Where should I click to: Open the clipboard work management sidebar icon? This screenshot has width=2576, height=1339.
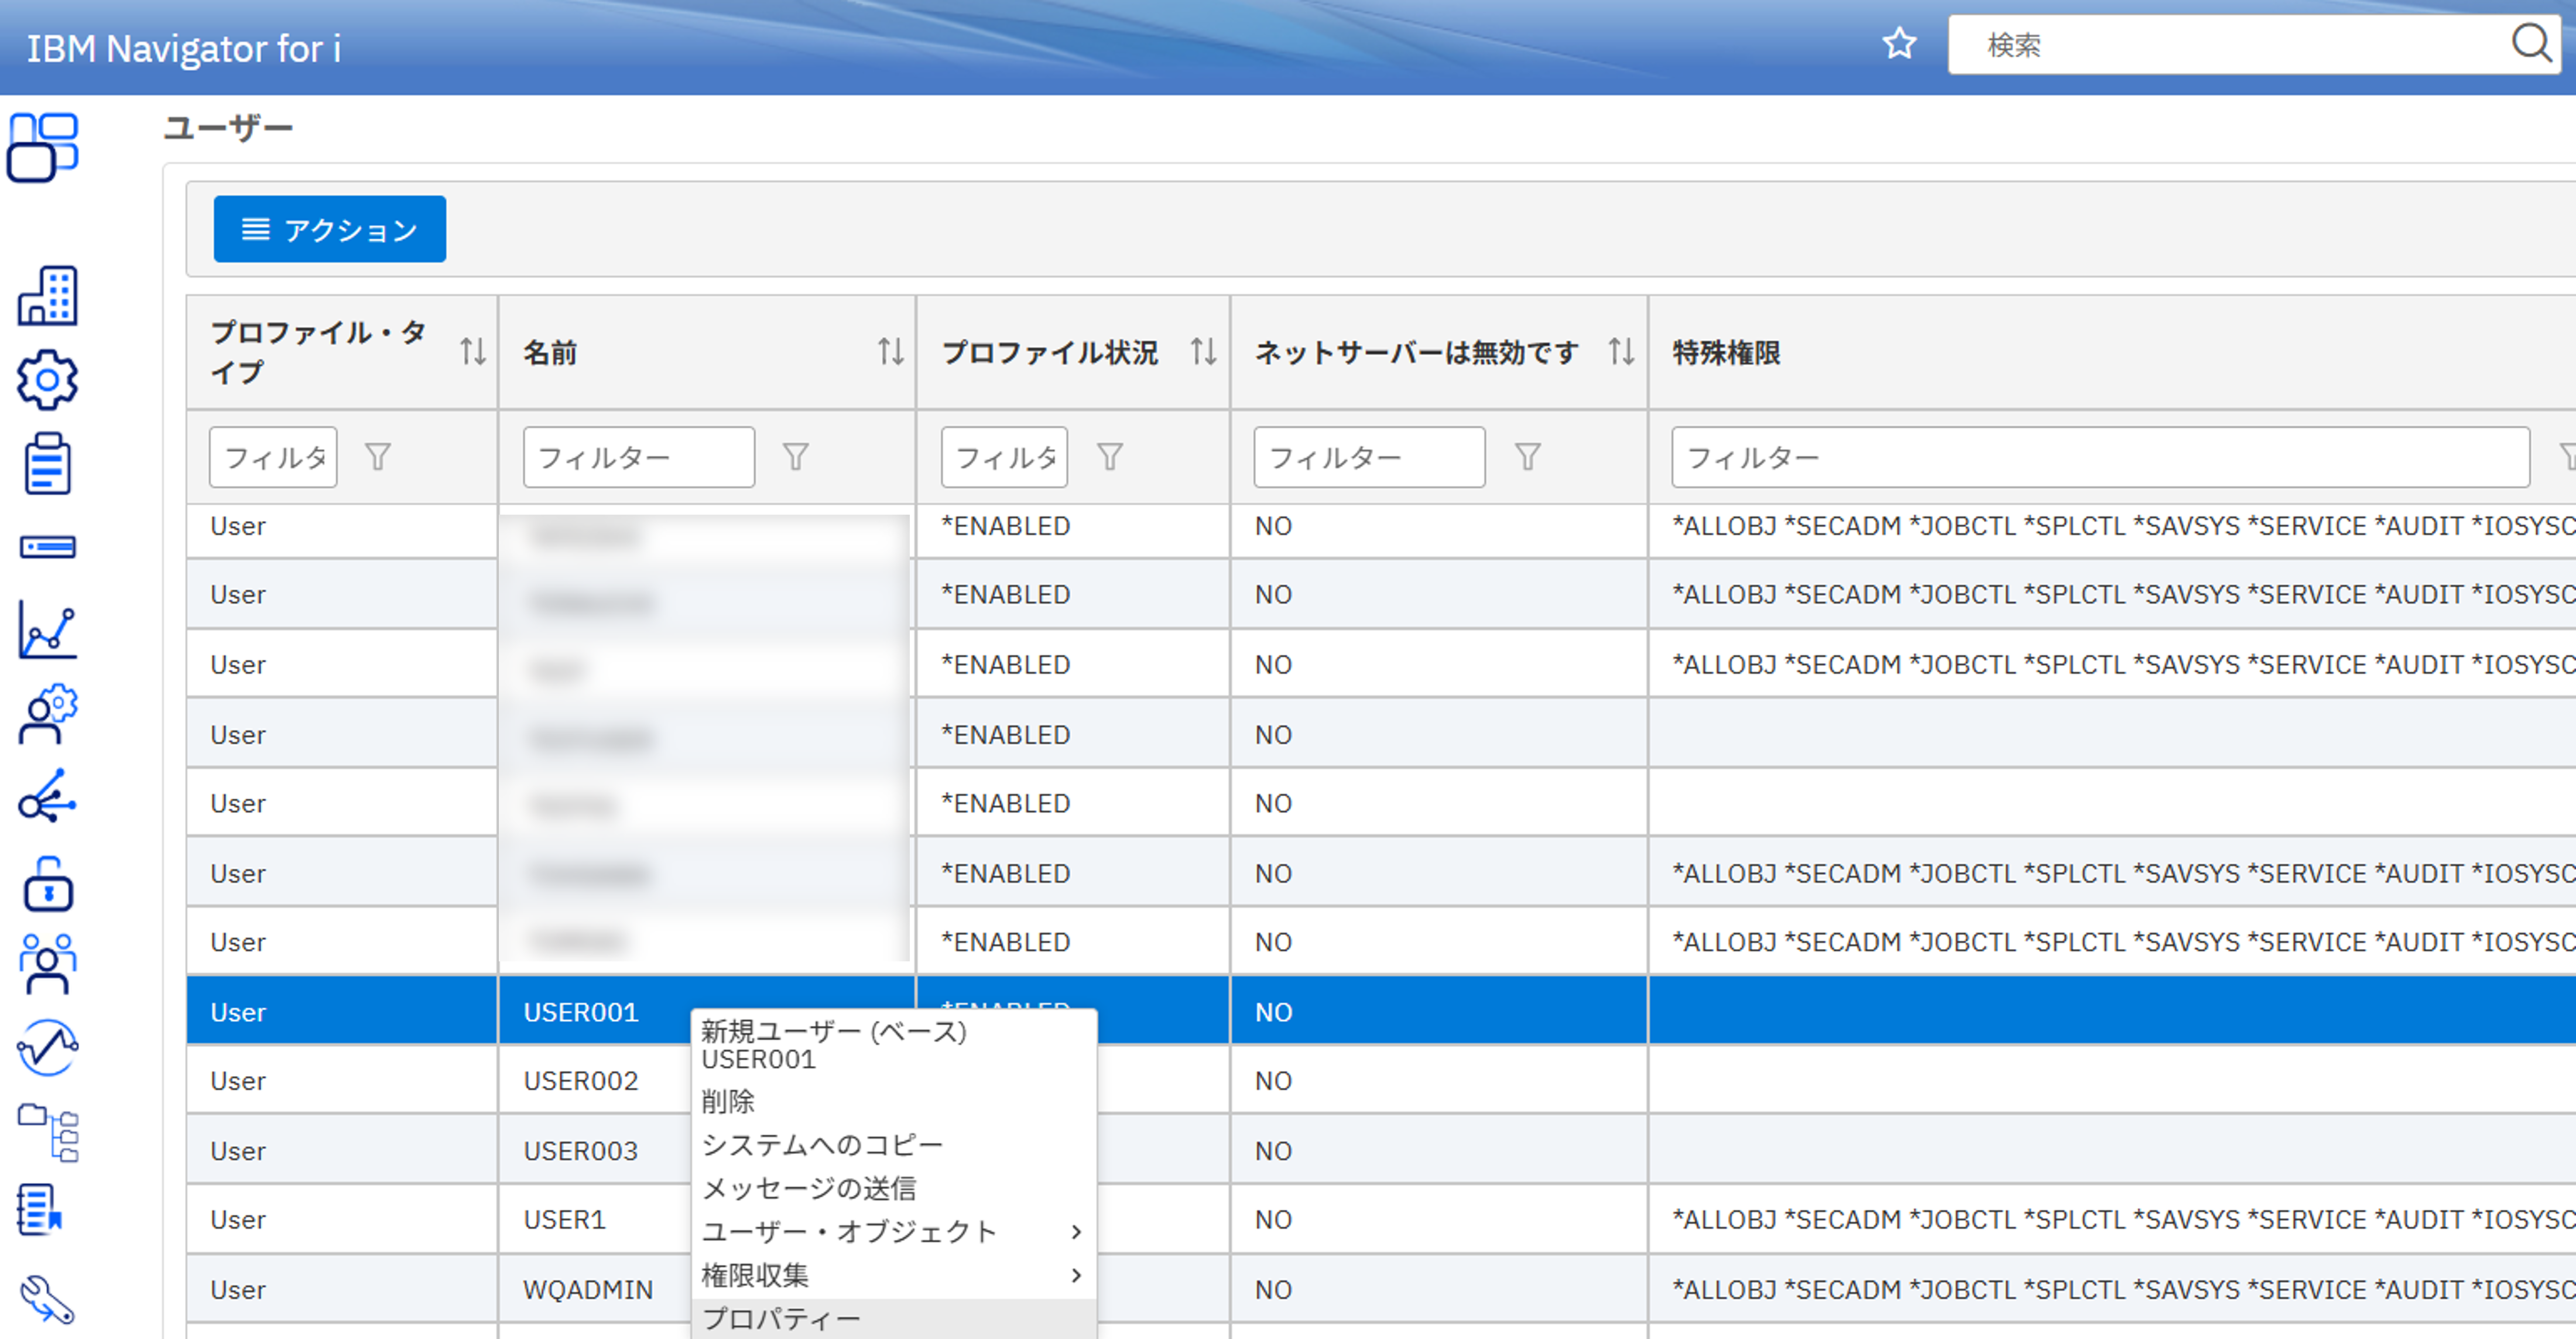click(x=47, y=464)
